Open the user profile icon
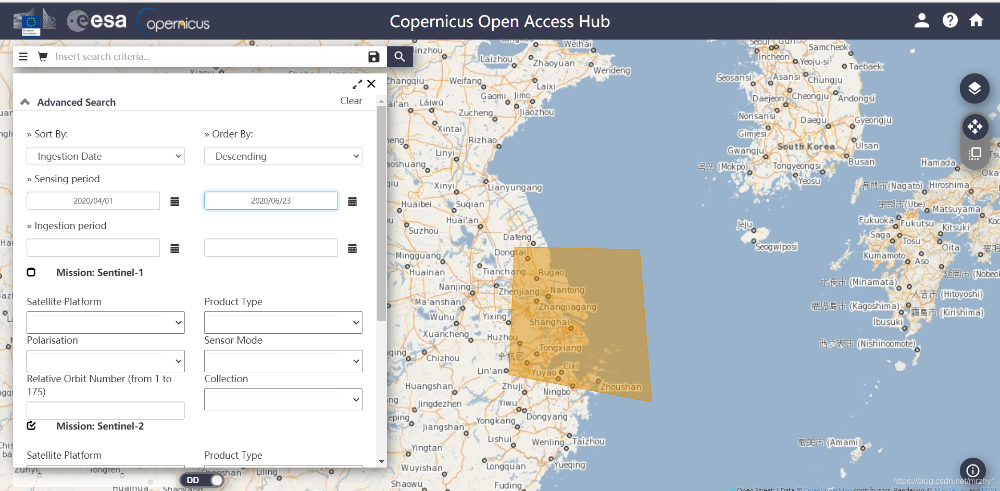The height and width of the screenshot is (491, 1000). [x=922, y=20]
